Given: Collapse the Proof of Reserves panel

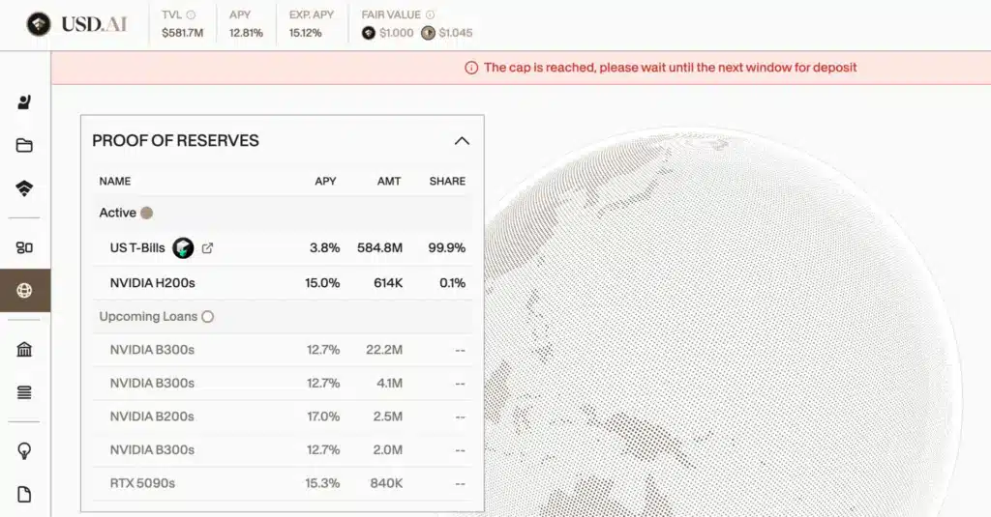Looking at the screenshot, I should pyautogui.click(x=462, y=141).
